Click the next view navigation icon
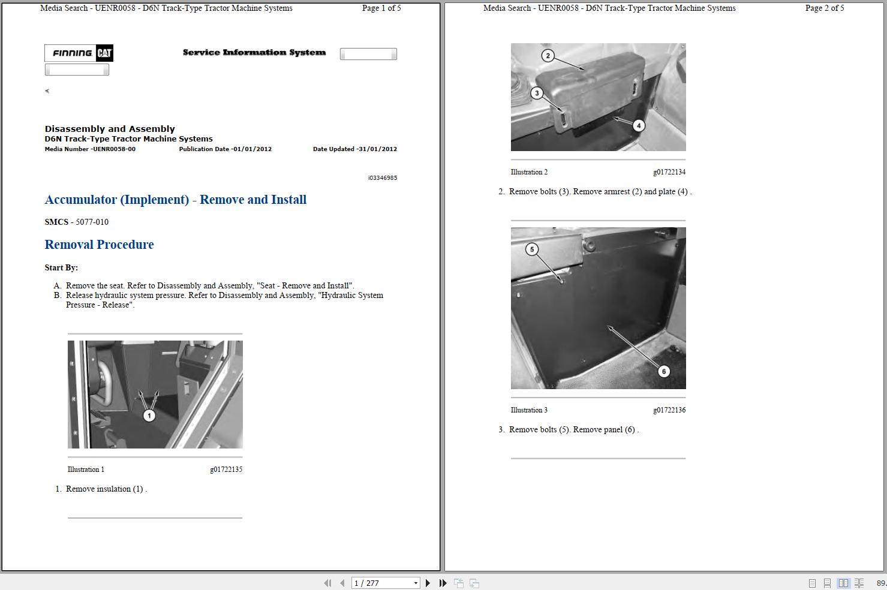 [474, 583]
